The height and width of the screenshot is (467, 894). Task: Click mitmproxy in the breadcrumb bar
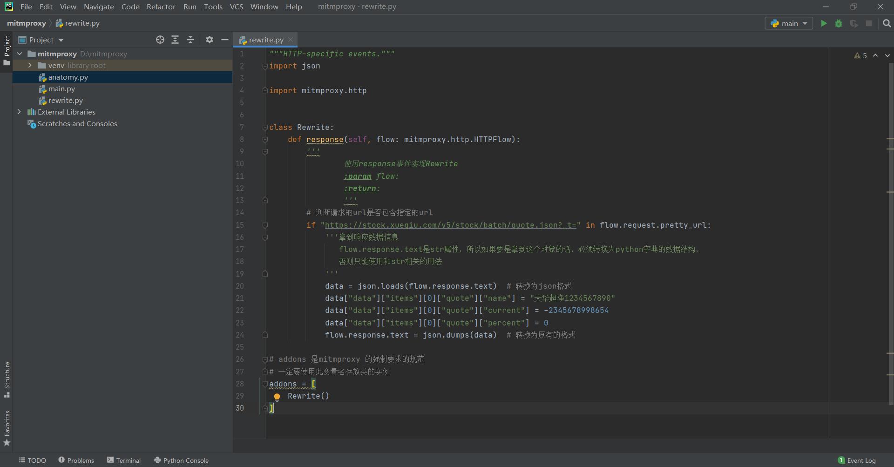click(27, 23)
